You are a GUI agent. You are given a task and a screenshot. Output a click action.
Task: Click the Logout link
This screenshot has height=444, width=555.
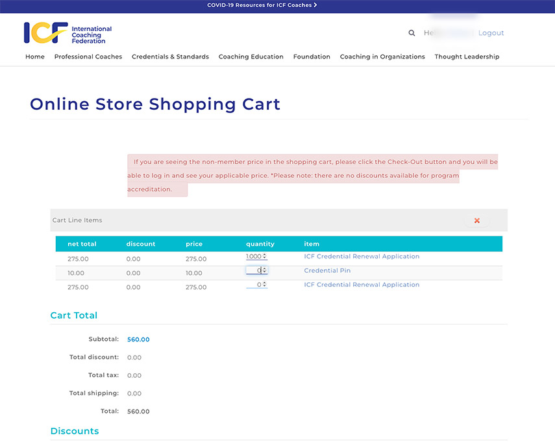coord(491,33)
